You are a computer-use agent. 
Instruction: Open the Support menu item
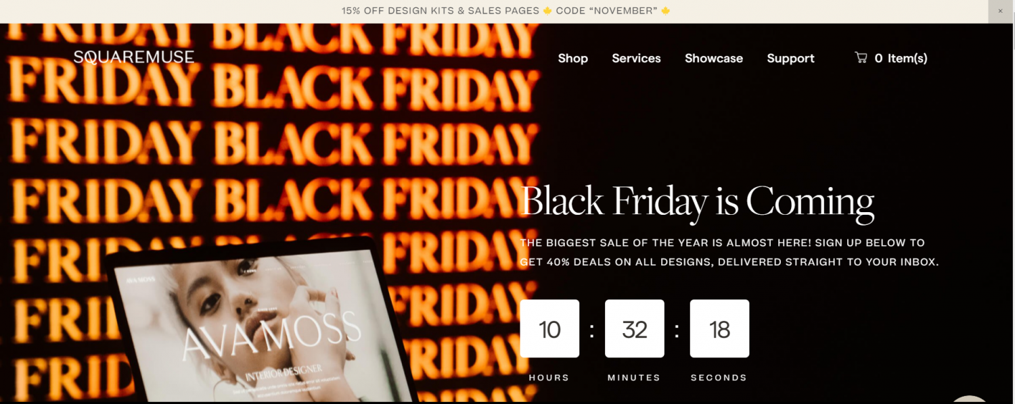tap(790, 58)
